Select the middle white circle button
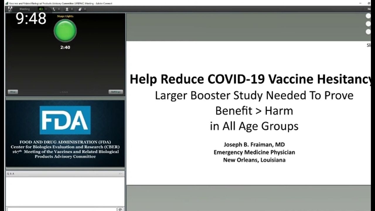The image size is (375, 211). [x=368, y=24]
